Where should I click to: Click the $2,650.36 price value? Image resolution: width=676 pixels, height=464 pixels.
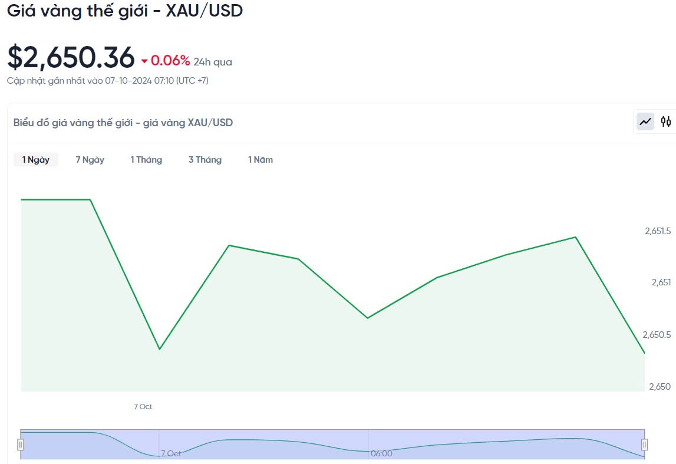pyautogui.click(x=71, y=58)
